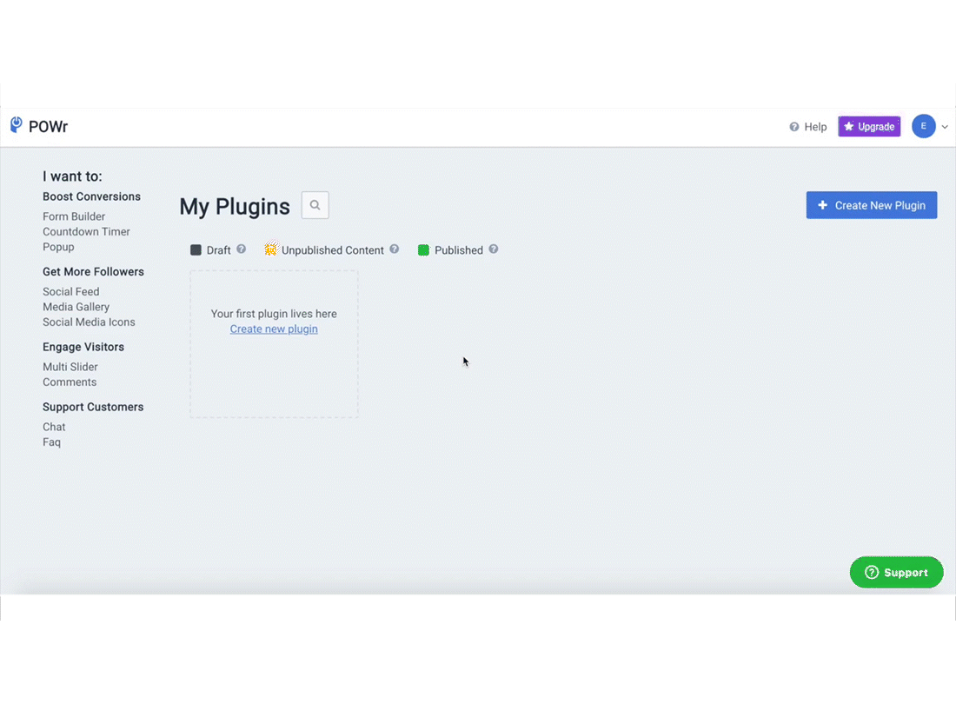Open the green Support chat button
The width and height of the screenshot is (956, 704).
click(x=896, y=573)
